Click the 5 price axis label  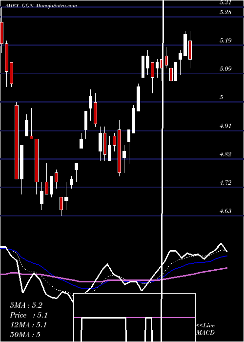point(222,97)
